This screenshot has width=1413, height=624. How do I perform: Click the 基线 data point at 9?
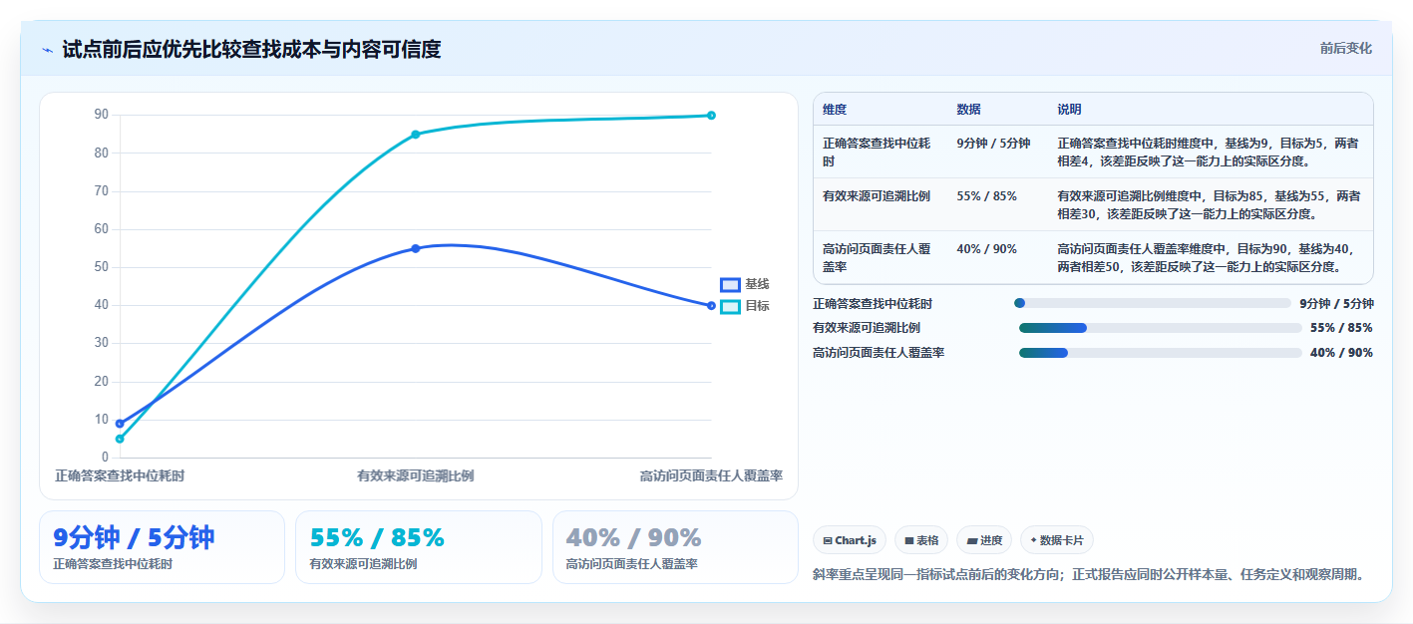120,424
